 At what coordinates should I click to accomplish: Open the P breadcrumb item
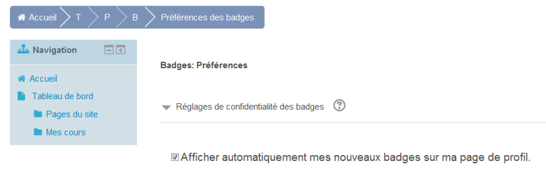click(107, 17)
